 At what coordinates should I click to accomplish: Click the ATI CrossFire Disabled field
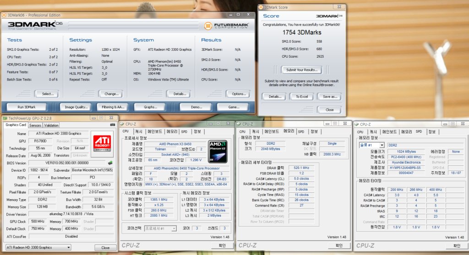pos(71,236)
